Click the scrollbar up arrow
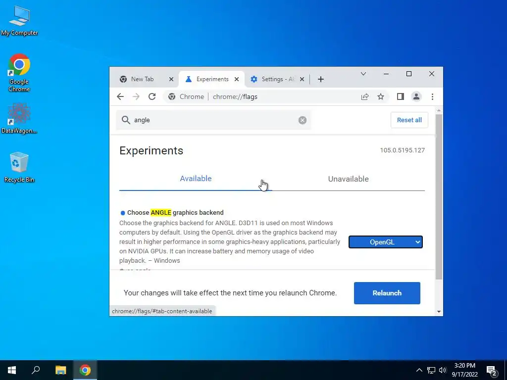507x380 pixels. pos(439,110)
